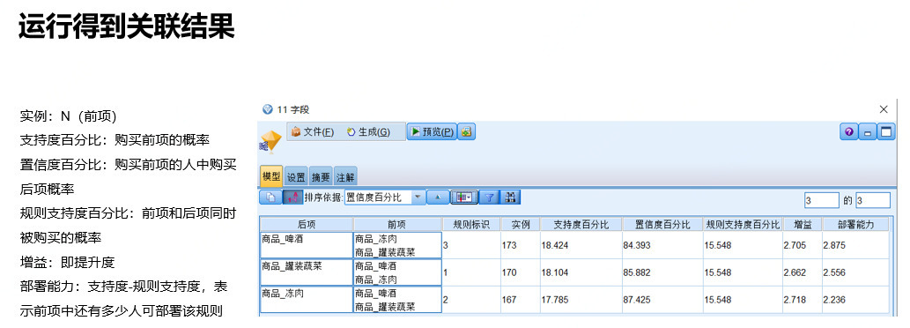Screen dimensions: 910x328
Task: Open the 排序依据 dropdown
Action: [385, 198]
